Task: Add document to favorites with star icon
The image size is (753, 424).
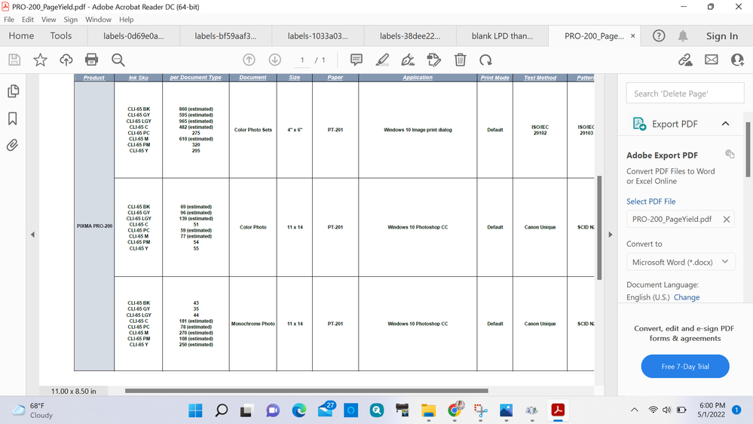Action: (x=41, y=60)
